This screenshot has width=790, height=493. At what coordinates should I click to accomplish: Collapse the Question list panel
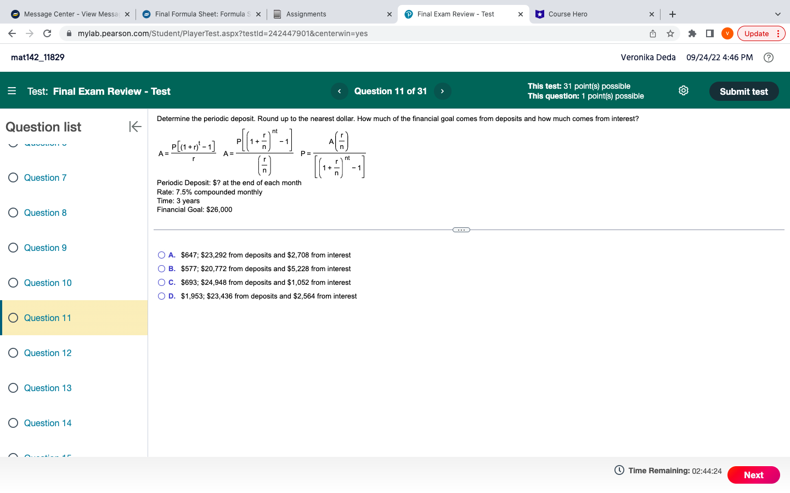click(135, 127)
